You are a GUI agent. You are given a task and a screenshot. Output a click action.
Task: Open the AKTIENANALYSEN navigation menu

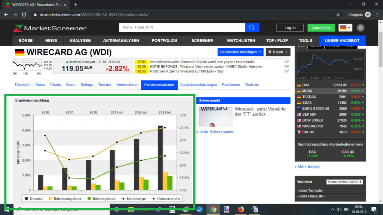click(x=121, y=41)
